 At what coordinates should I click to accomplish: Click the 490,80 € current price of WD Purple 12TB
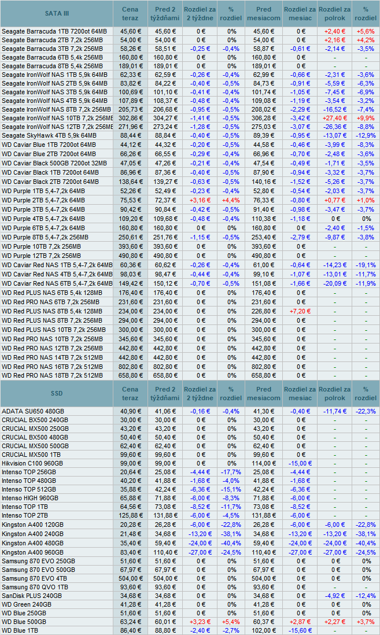[131, 256]
